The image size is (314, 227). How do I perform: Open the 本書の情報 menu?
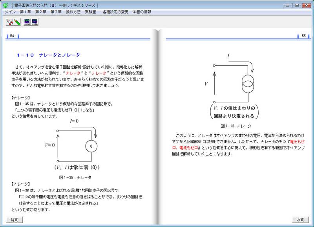(x=142, y=12)
